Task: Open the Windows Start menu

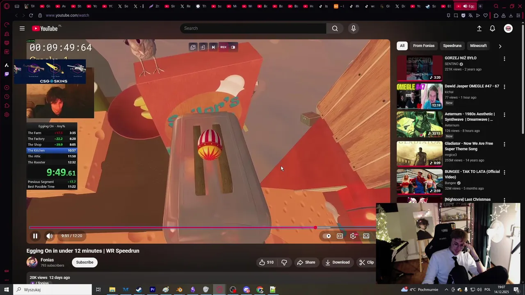Action: 7,290
